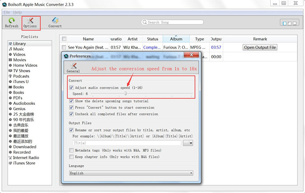Sort by the Status column header
The image size is (305, 193).
(x=152, y=39)
